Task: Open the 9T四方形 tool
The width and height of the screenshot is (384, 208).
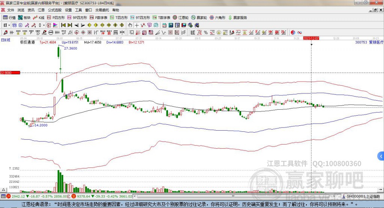Action: [140, 18]
